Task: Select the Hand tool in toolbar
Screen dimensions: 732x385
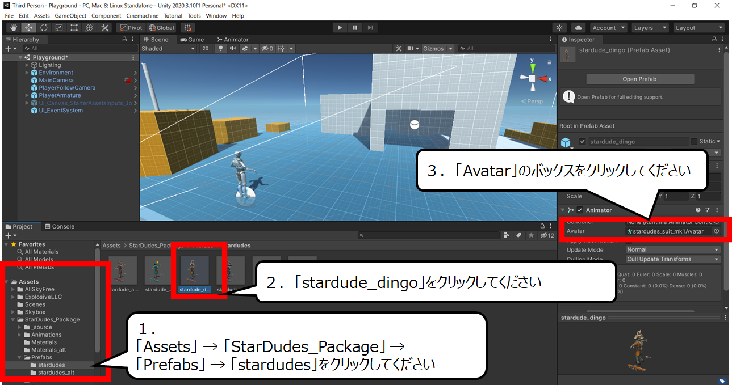Action: pyautogui.click(x=14, y=27)
